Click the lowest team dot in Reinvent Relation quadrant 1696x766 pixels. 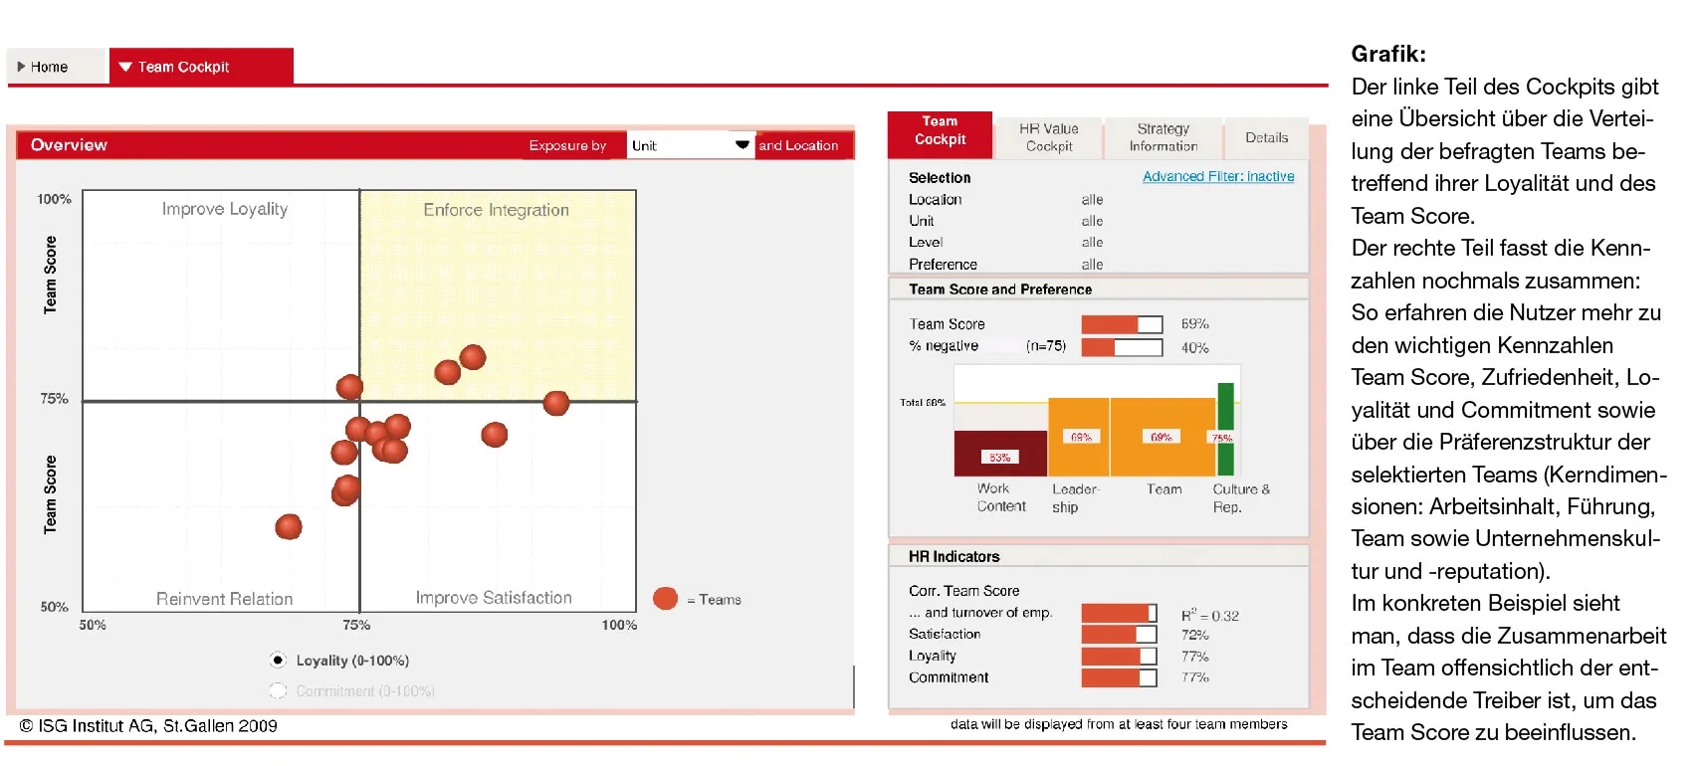pos(289,526)
